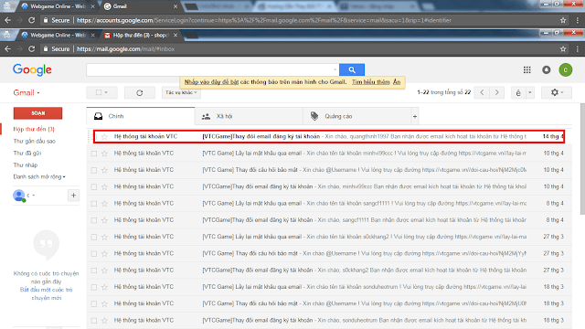
Task: Click the chat profile avatar in sidebar
Action: pyautogui.click(x=18, y=195)
